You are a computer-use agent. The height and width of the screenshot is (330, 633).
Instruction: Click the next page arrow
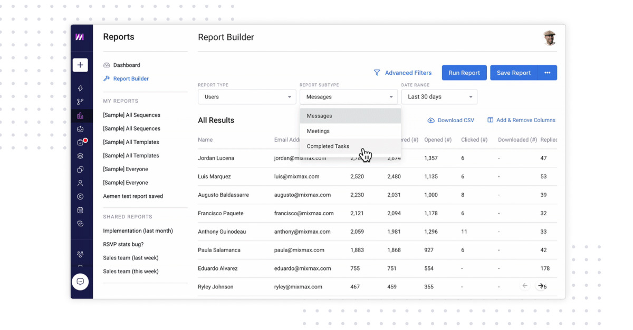(x=541, y=286)
